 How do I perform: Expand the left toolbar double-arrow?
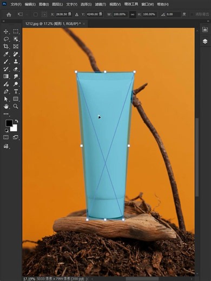(x=3, y=21)
